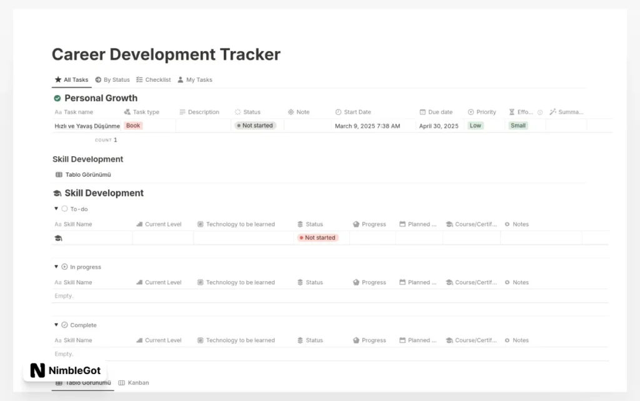The width and height of the screenshot is (640, 401).
Task: Click the Course/Certif... icon in To-do group
Action: (449, 224)
